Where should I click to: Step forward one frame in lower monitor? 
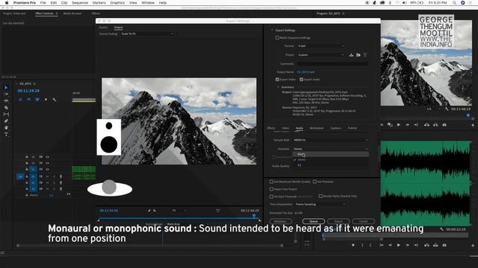pyautogui.click(x=408, y=245)
